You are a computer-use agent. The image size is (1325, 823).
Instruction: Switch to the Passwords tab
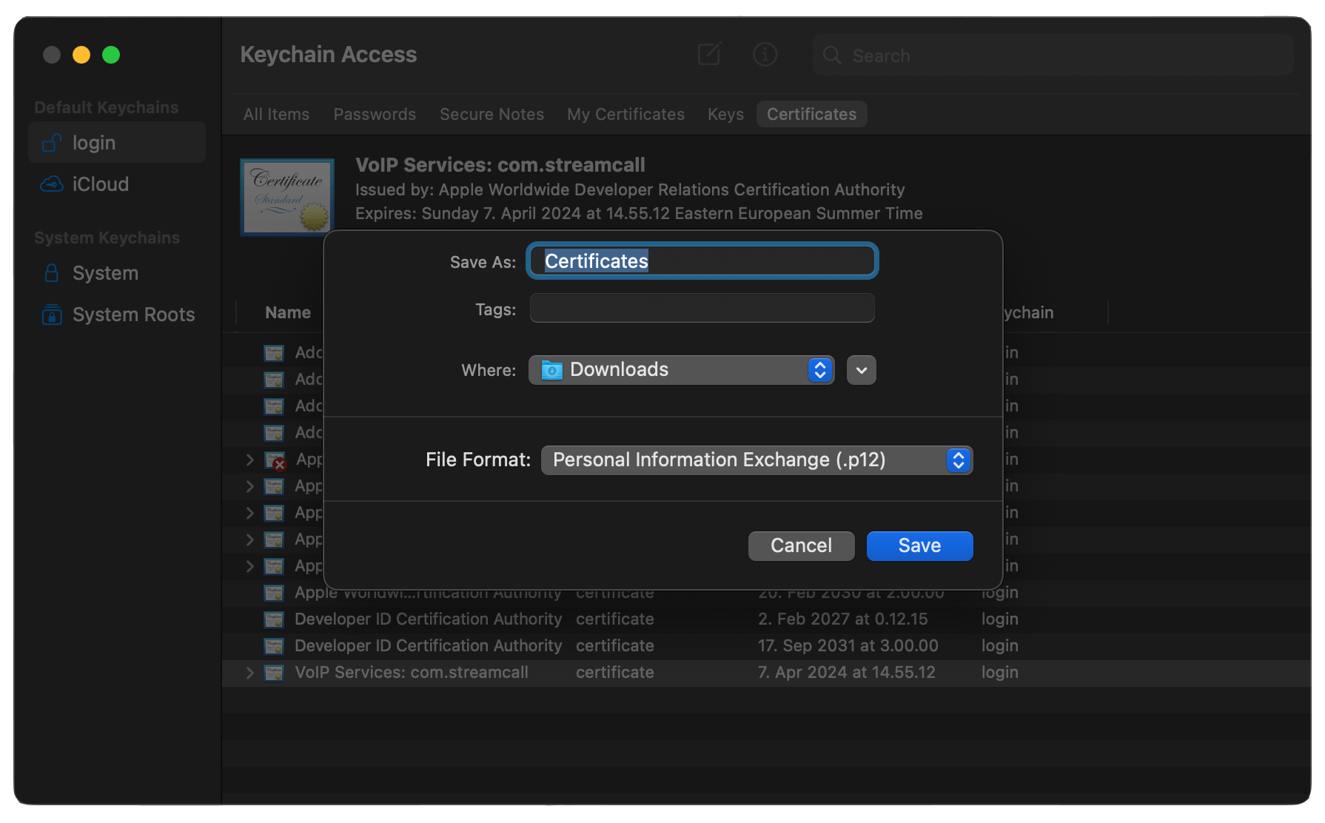[375, 114]
